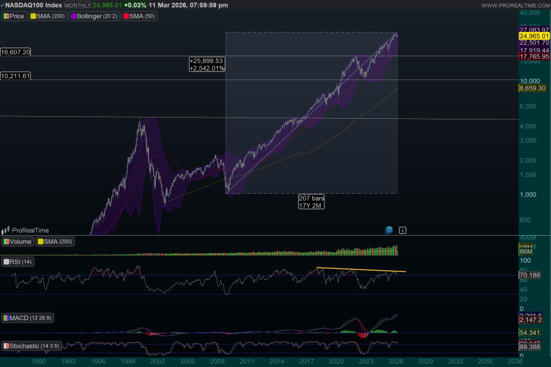Click the info (i) icon near the Volume panel

pyautogui.click(x=402, y=230)
